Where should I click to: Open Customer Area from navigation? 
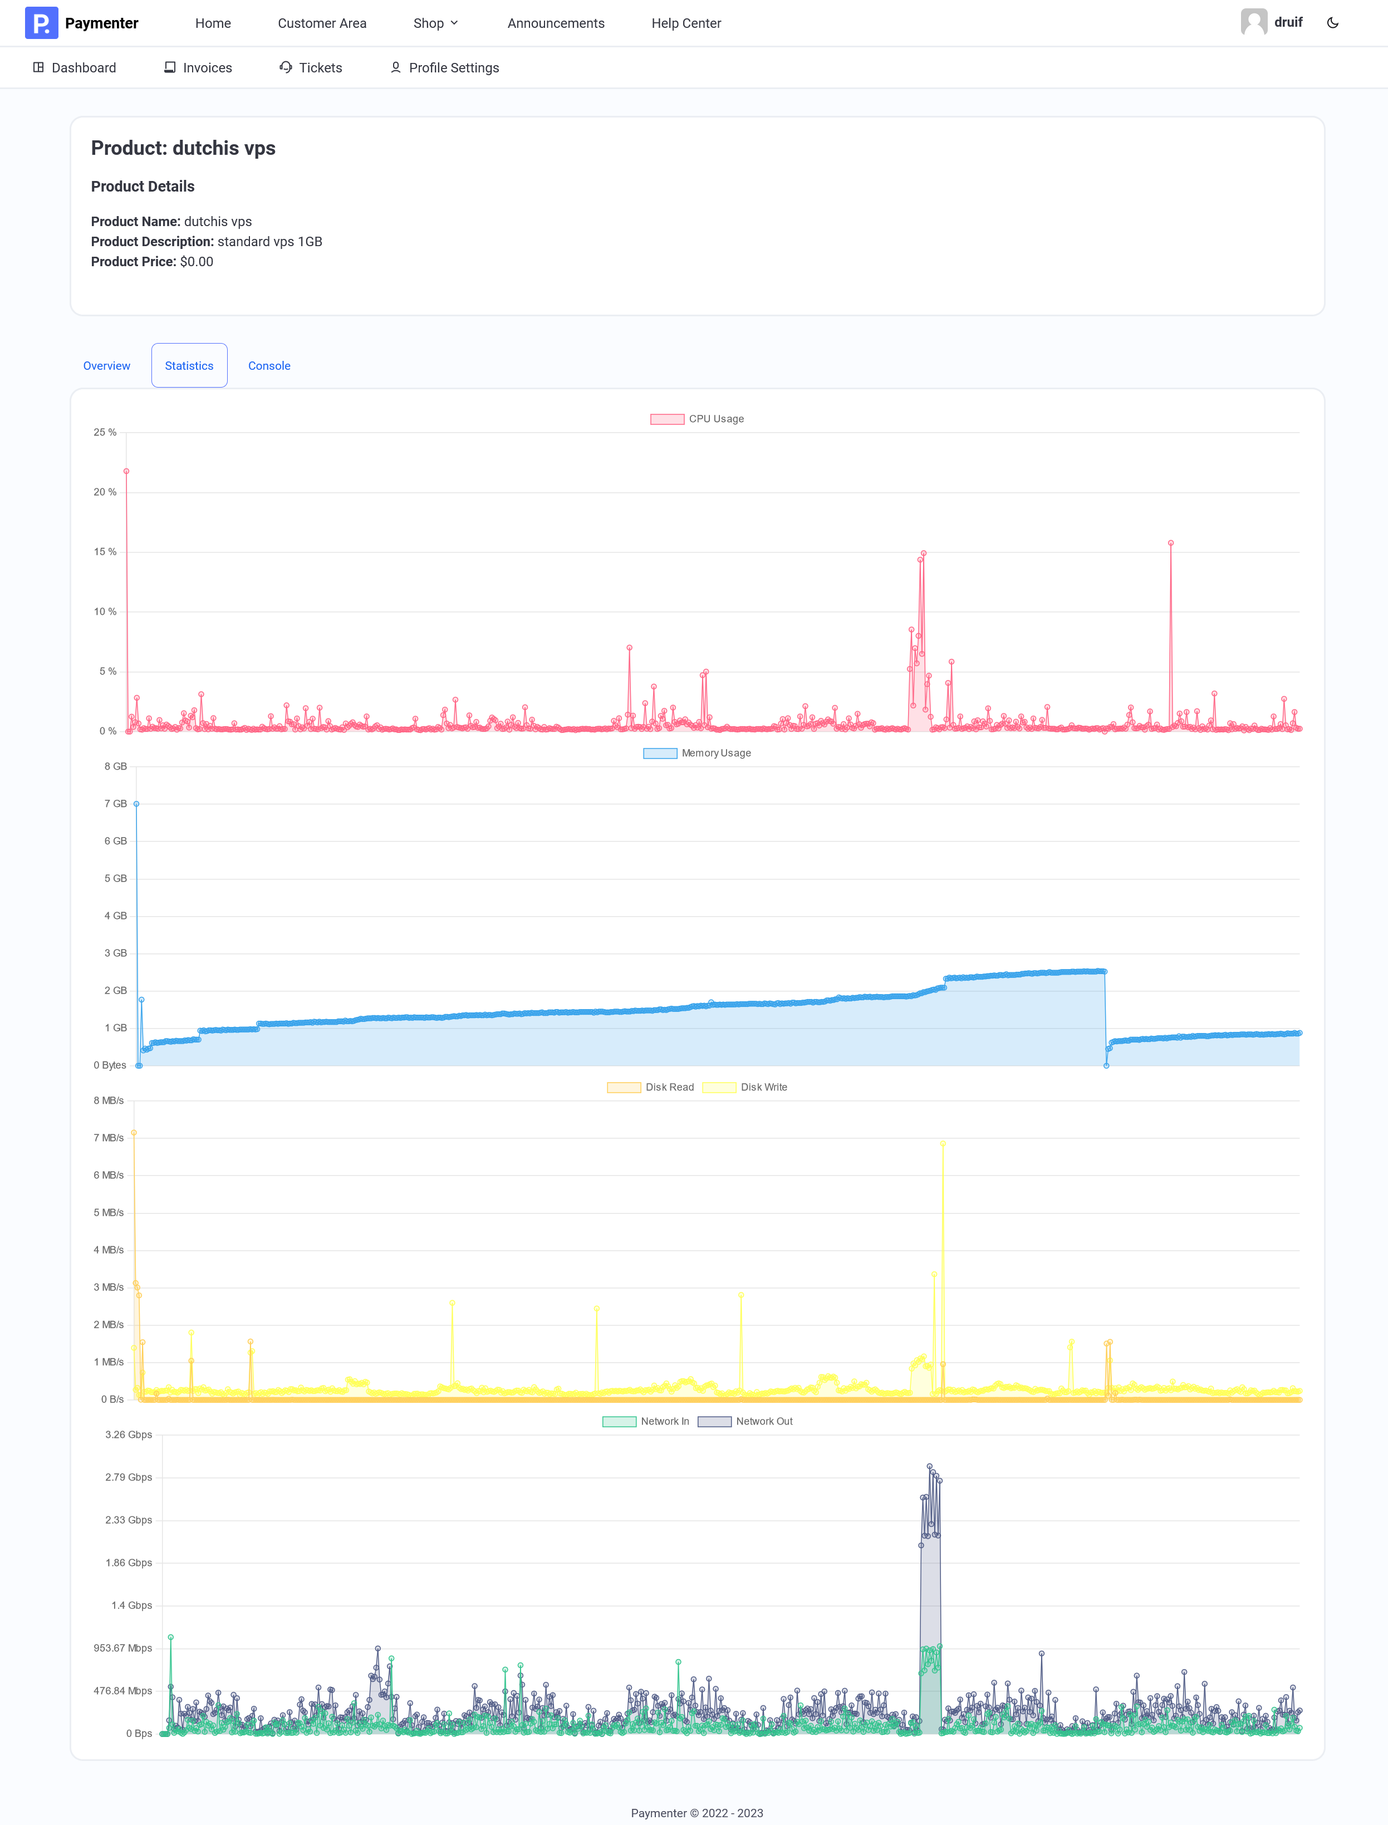pyautogui.click(x=321, y=23)
